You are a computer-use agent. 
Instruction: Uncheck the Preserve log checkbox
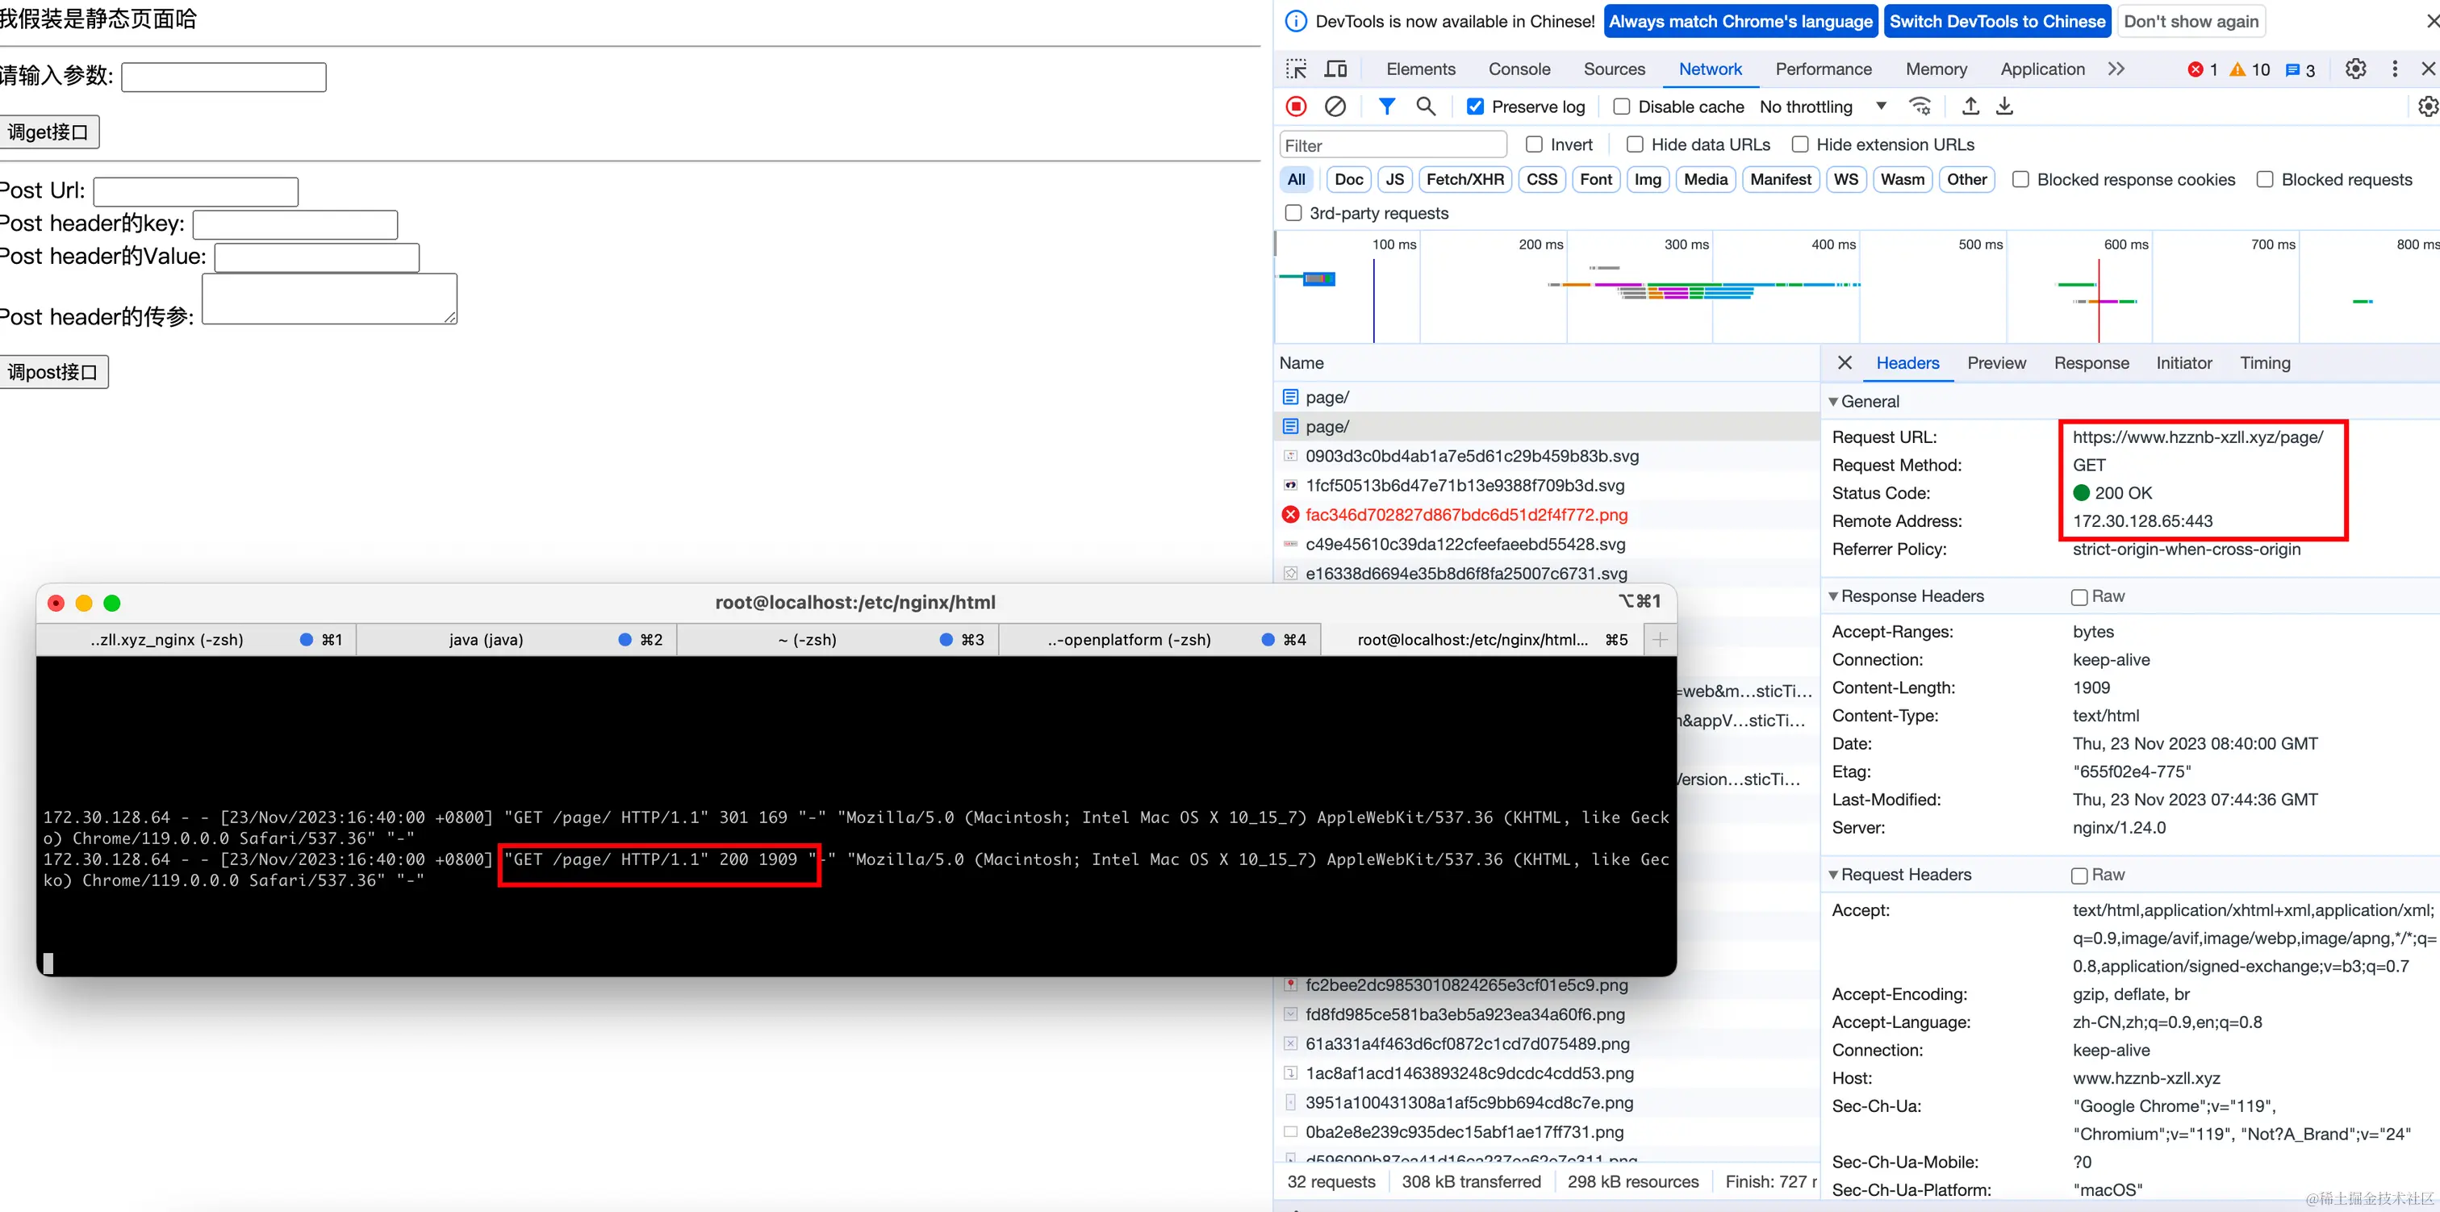pyautogui.click(x=1475, y=107)
